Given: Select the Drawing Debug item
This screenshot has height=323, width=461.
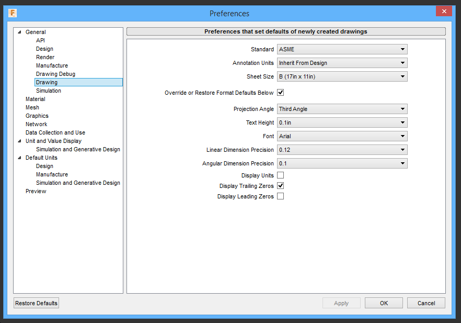Looking at the screenshot, I should [x=55, y=74].
